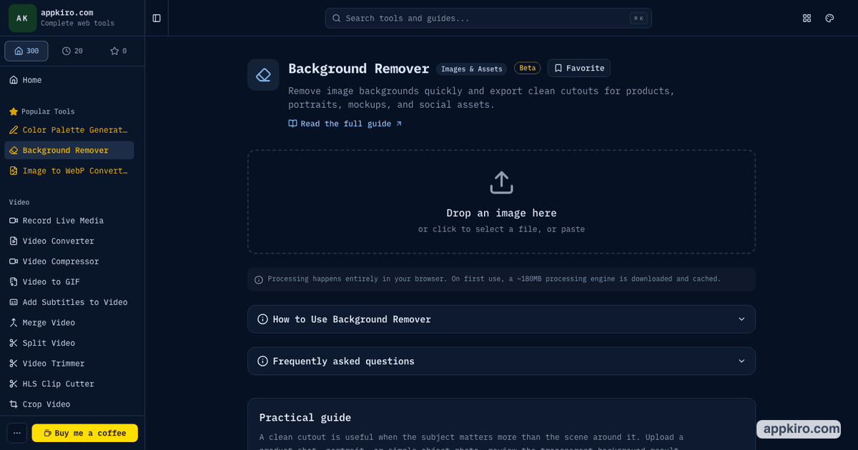The width and height of the screenshot is (858, 450).
Task: Open Add Subtitles to Video tool
Action: click(x=69, y=302)
